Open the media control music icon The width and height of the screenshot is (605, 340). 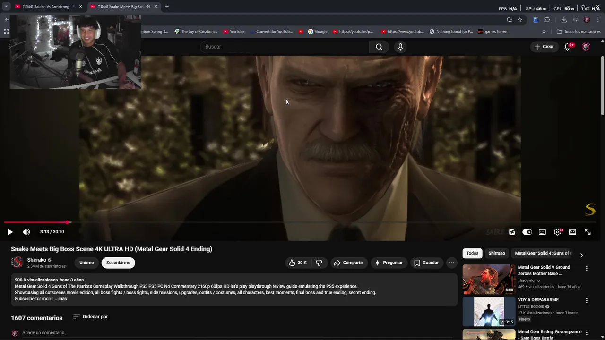tap(575, 20)
